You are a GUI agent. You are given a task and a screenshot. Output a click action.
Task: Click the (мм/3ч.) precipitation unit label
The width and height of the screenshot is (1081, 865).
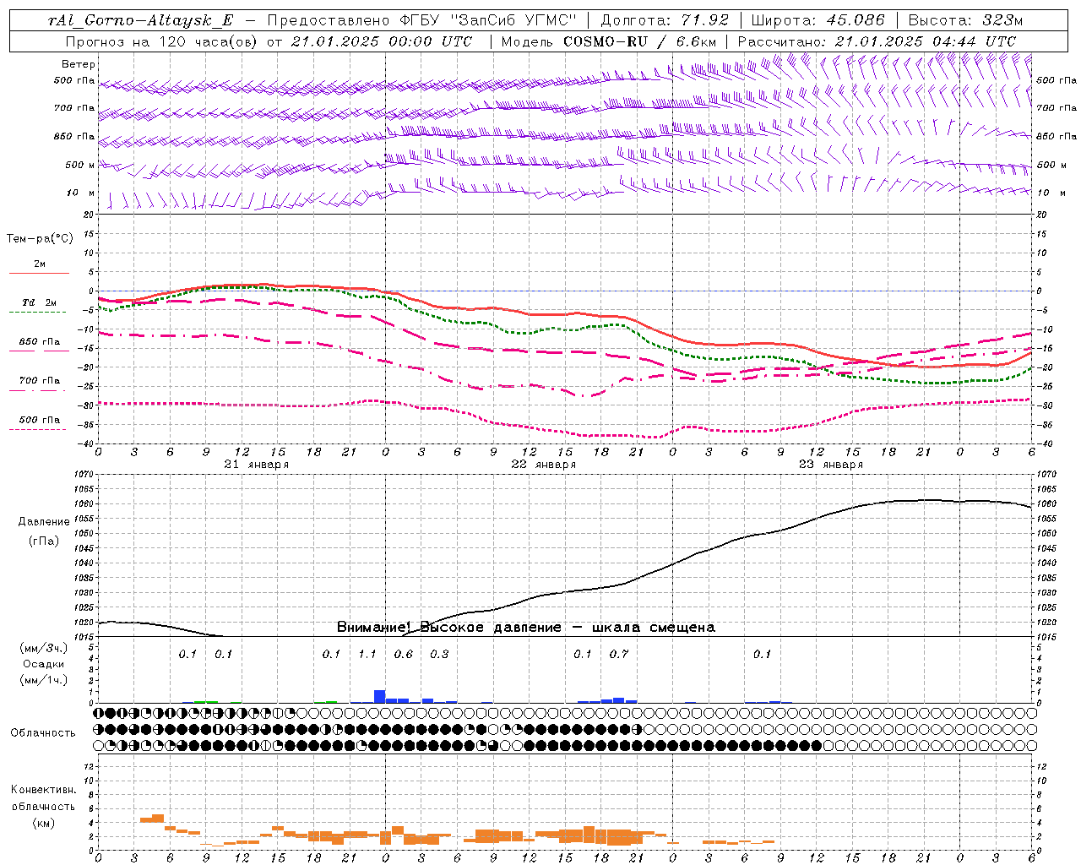(44, 648)
